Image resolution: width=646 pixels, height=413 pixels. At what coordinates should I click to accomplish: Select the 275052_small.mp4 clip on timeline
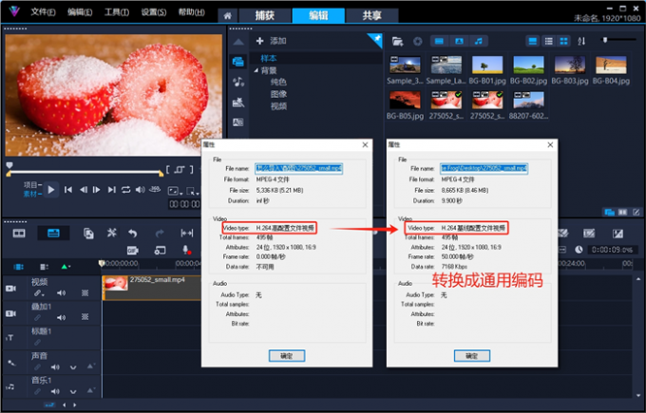(x=152, y=288)
